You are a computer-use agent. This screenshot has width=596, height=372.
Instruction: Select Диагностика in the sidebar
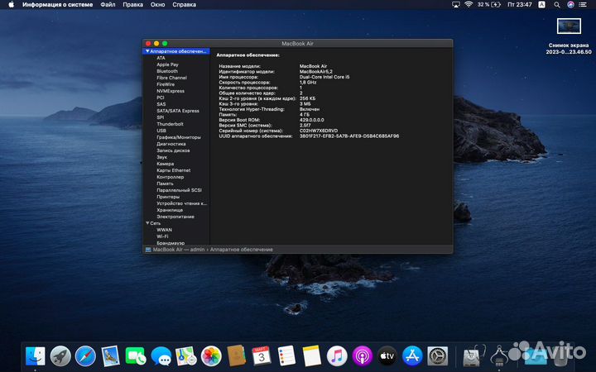(171, 144)
